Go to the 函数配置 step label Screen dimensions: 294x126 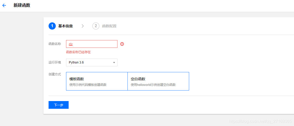[109, 26]
